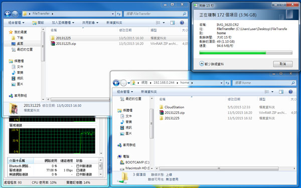Open 我的最愛 in the FileTransfer sidebar
301x188 pixels.
click(x=18, y=32)
